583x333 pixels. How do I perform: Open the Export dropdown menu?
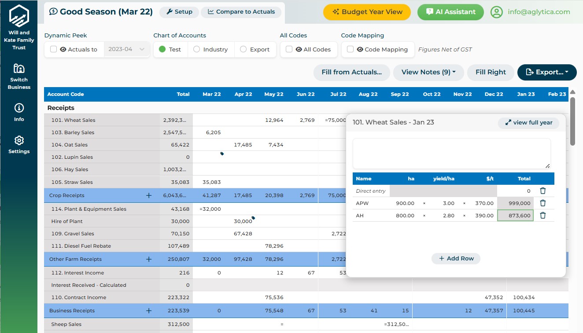546,72
